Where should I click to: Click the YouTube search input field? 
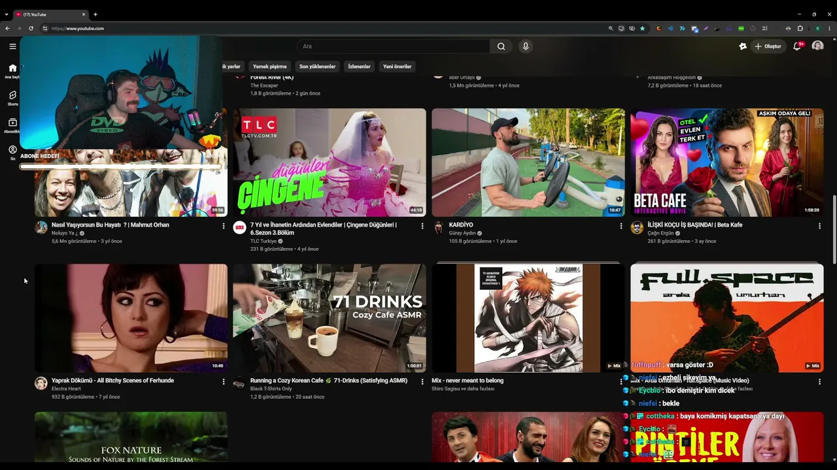(x=393, y=46)
